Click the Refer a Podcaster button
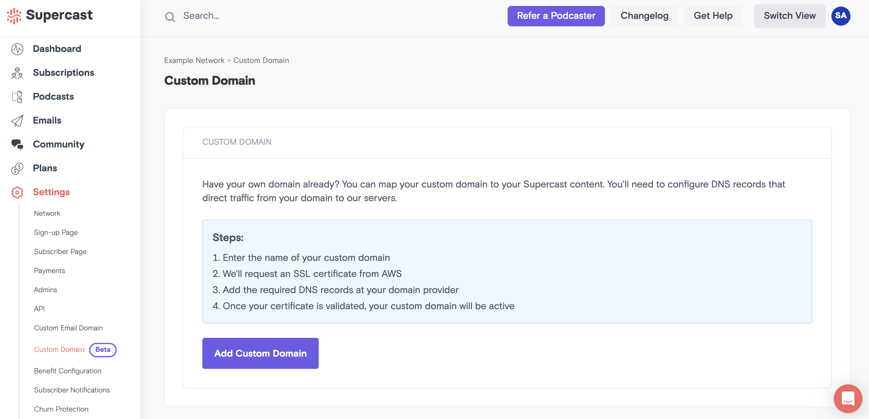Image resolution: width=869 pixels, height=419 pixels. (556, 16)
